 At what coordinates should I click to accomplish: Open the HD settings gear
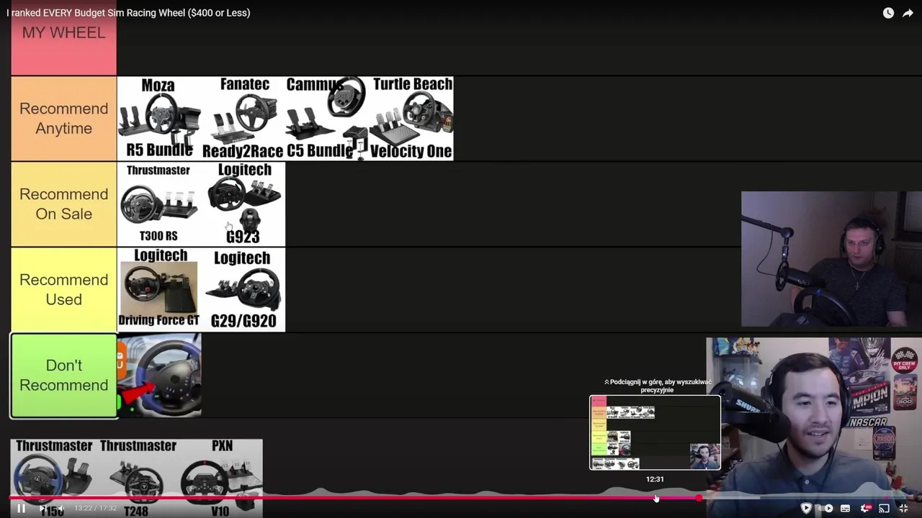866,508
